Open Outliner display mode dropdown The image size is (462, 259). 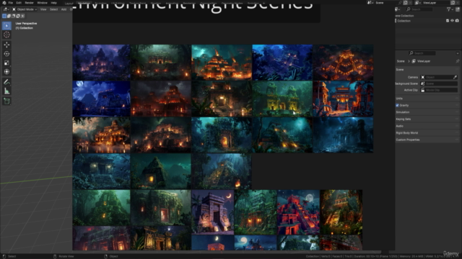398,9
